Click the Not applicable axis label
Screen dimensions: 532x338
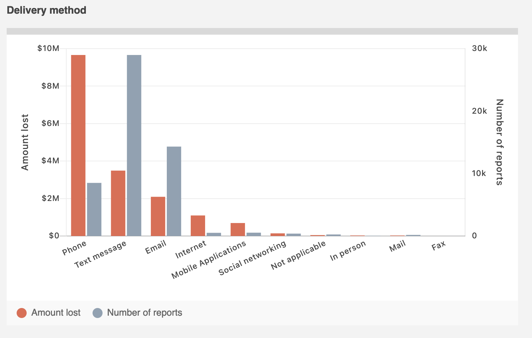click(x=298, y=255)
